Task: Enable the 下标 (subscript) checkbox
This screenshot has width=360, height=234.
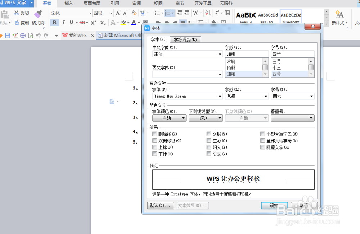Action: (154, 154)
